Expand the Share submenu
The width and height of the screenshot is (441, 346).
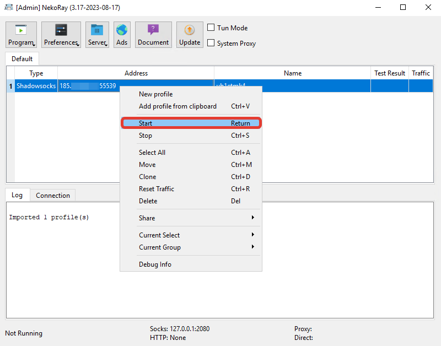point(191,218)
